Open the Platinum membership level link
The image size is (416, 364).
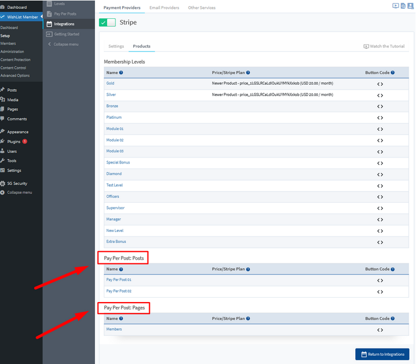coord(114,117)
